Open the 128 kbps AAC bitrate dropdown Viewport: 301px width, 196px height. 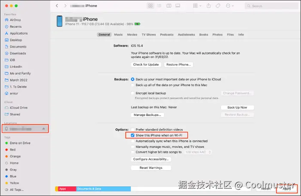[x=198, y=152]
